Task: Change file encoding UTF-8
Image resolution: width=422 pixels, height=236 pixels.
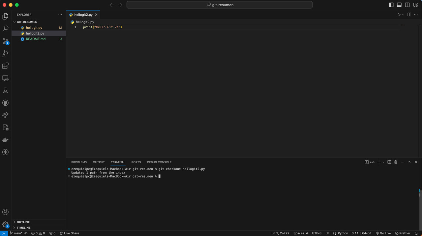Action: (x=316, y=233)
